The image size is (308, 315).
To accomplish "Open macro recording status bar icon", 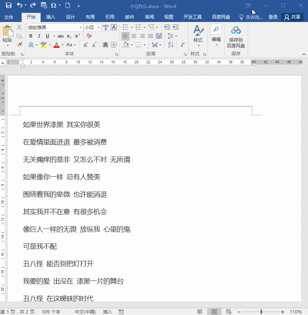I will click(121, 312).
